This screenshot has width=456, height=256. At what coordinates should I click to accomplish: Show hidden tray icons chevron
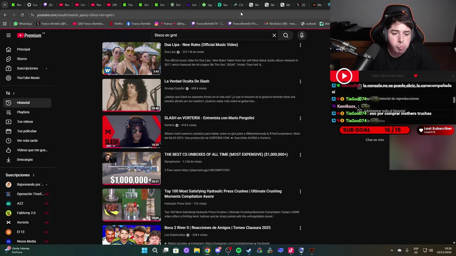[392, 250]
